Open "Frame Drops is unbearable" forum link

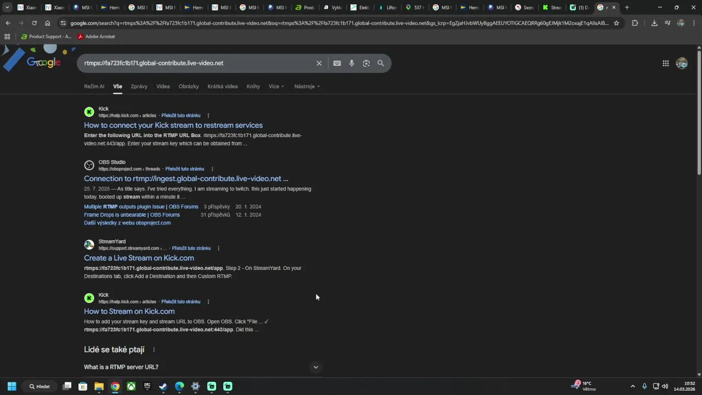pos(132,215)
